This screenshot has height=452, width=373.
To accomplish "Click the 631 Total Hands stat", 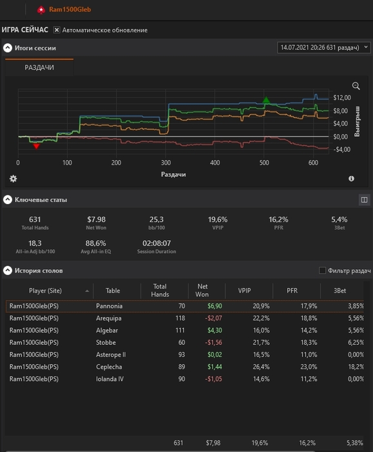I will coord(35,220).
